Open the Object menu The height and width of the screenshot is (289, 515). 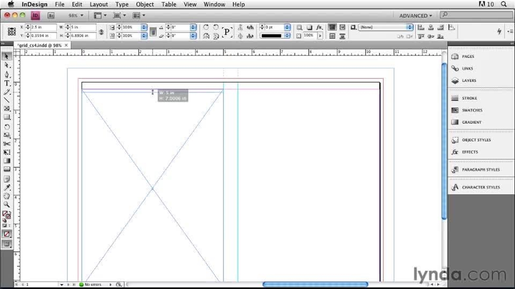[144, 4]
